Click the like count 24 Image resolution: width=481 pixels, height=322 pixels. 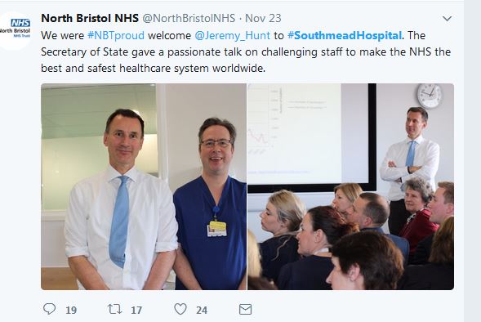202,310
